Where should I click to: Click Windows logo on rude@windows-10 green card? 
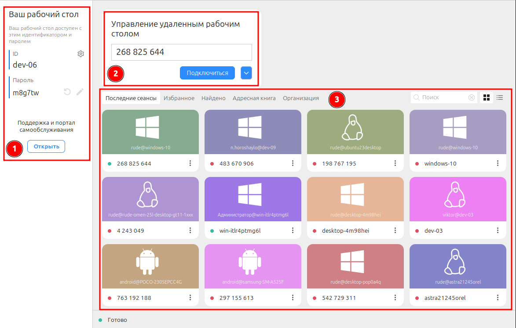[147, 127]
